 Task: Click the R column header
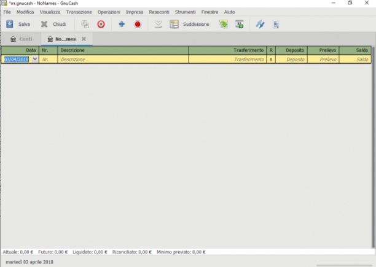271,50
